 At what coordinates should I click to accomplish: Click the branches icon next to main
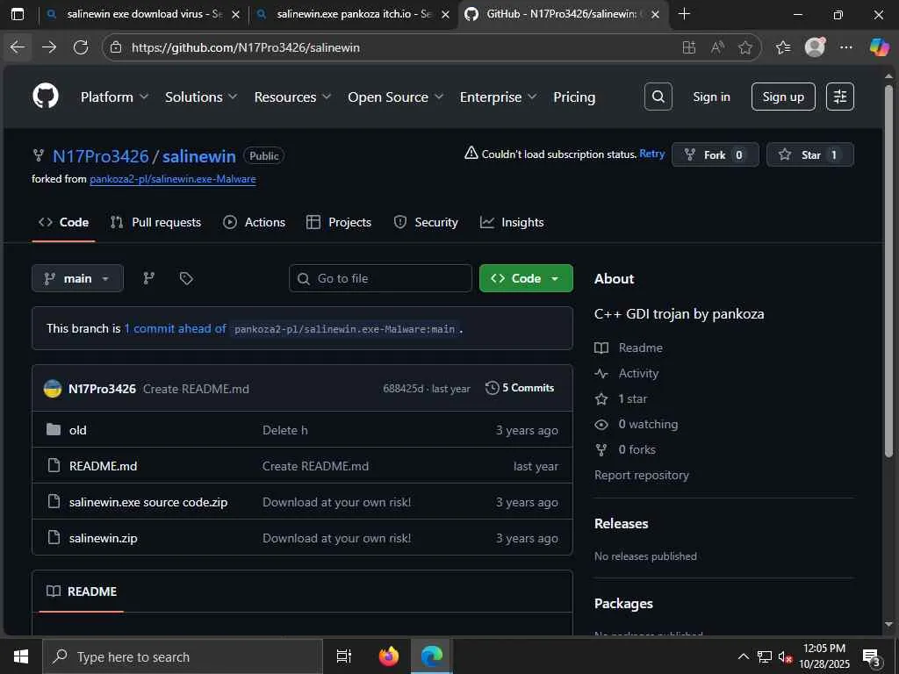pyautogui.click(x=148, y=278)
